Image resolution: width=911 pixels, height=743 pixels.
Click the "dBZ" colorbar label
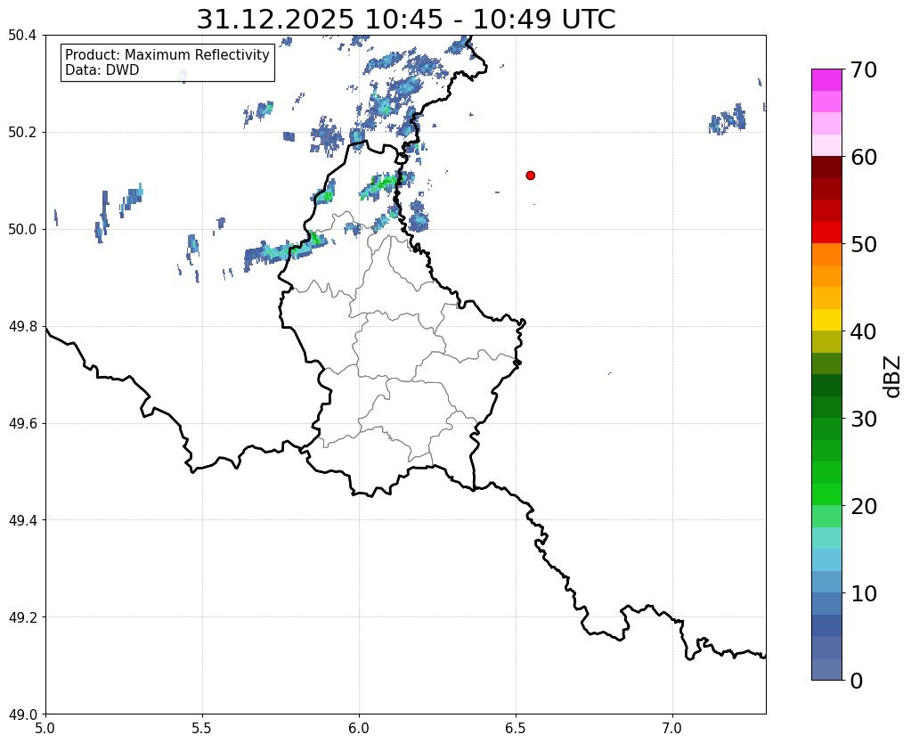[893, 377]
